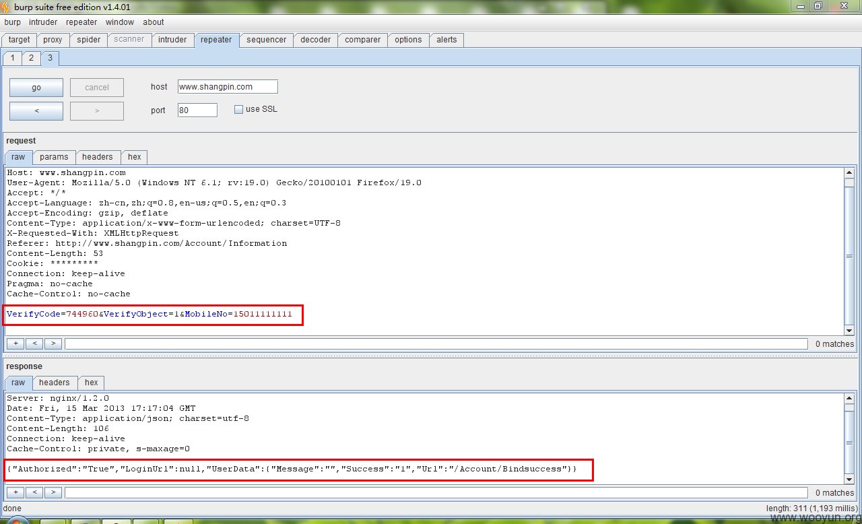Click next match > in response search bar
Viewport: 862px width, 524px height.
pos(53,492)
